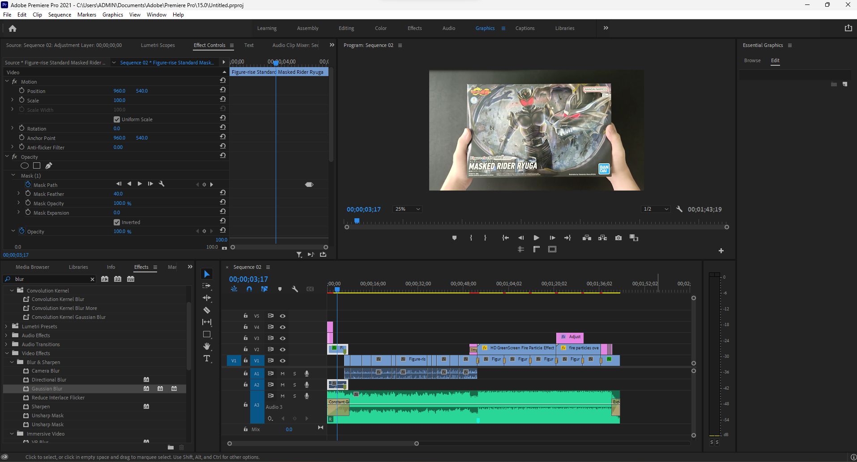Open the zoom level 25% dropdown
This screenshot has width=857, height=462.
(407, 209)
